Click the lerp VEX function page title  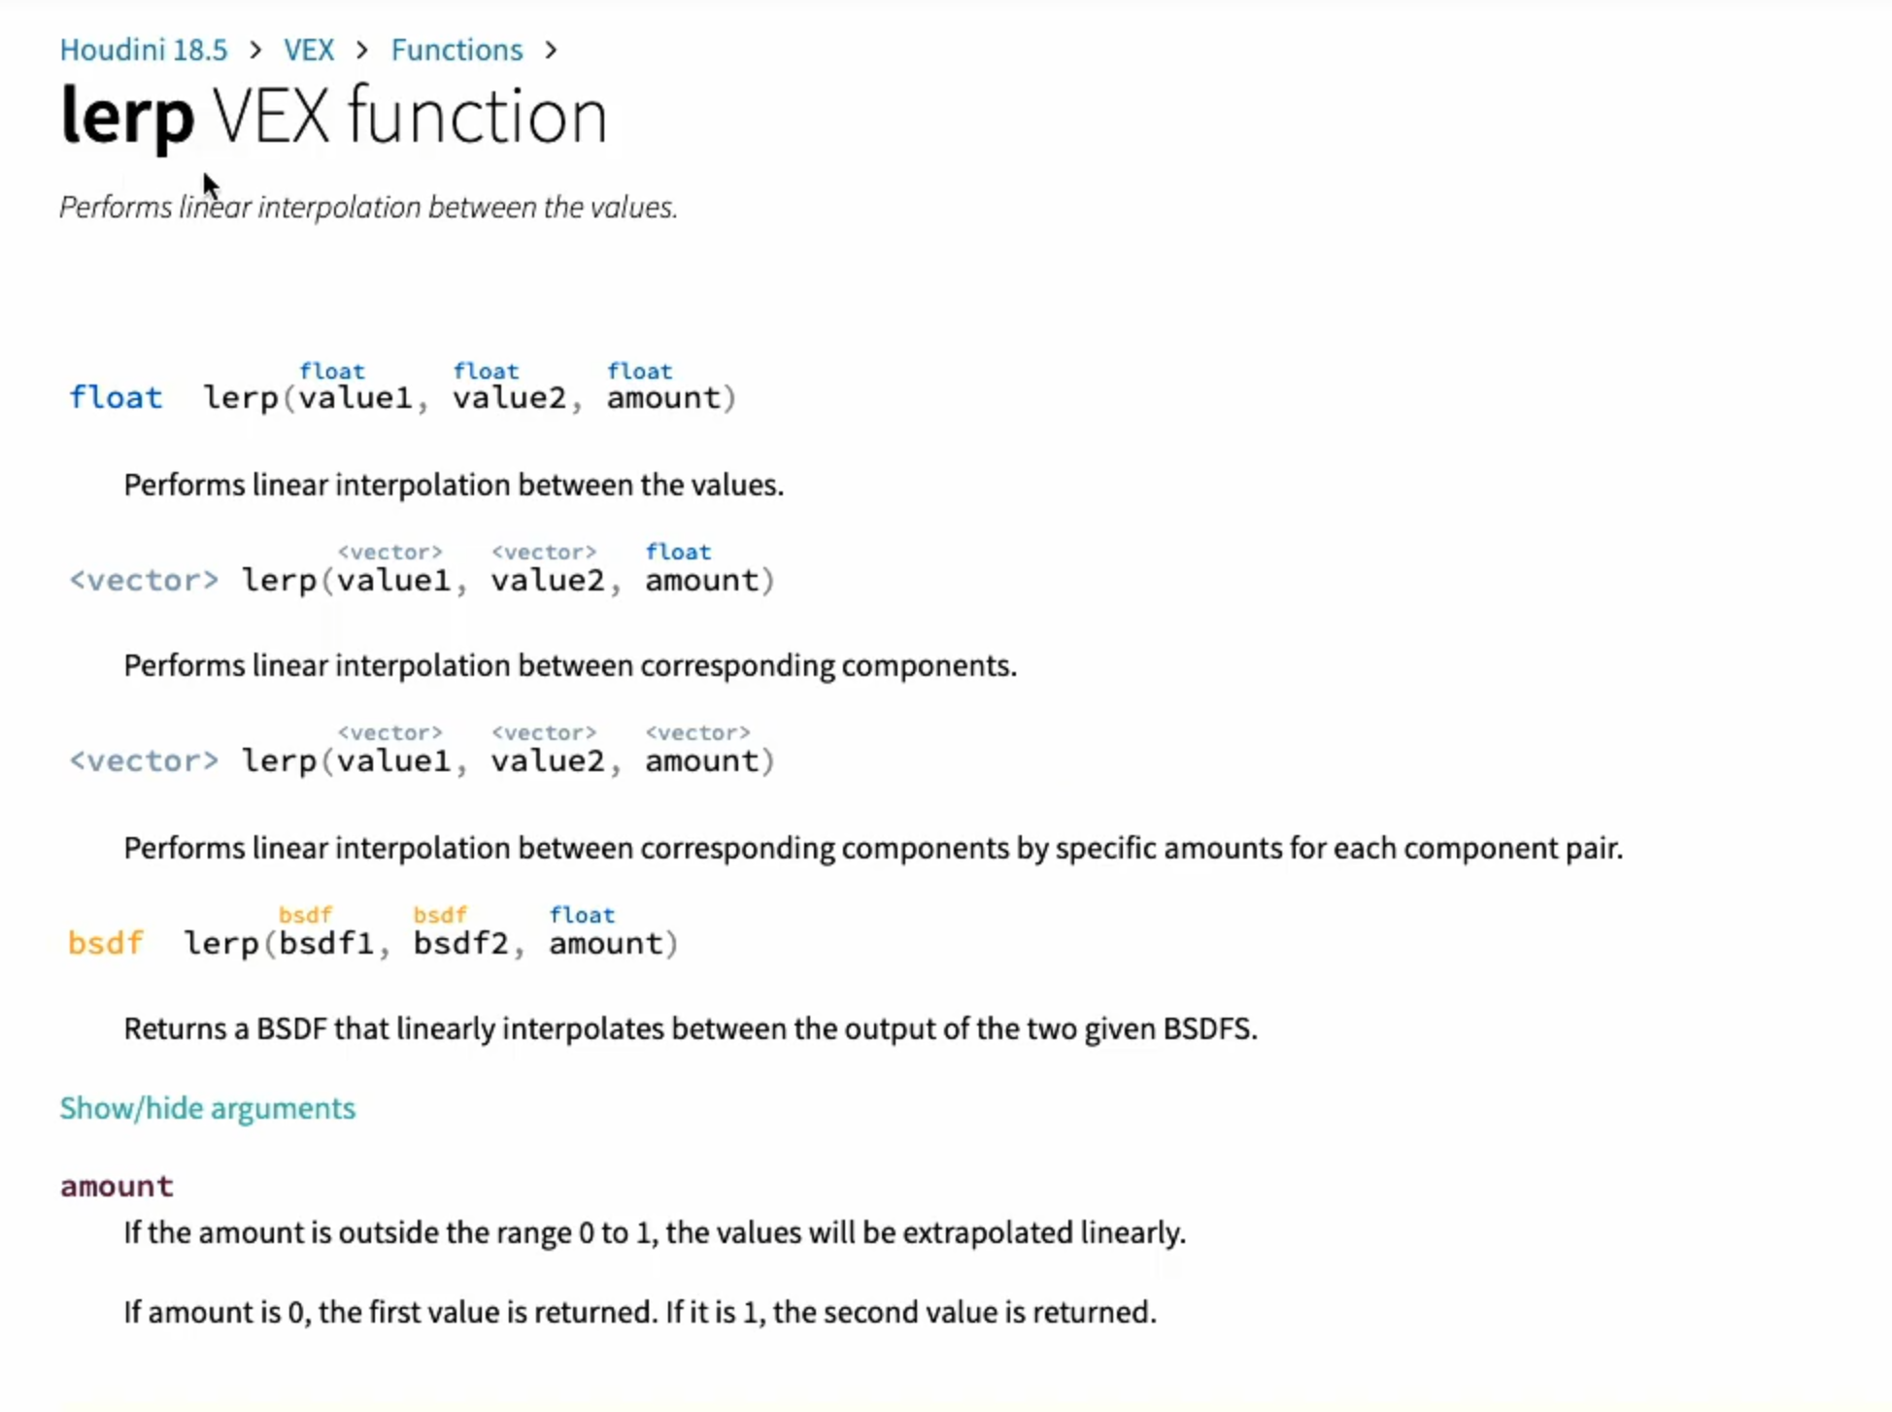click(x=333, y=117)
